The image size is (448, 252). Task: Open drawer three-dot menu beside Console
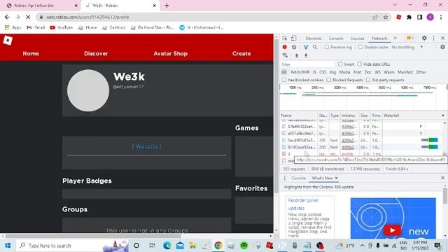[285, 178]
